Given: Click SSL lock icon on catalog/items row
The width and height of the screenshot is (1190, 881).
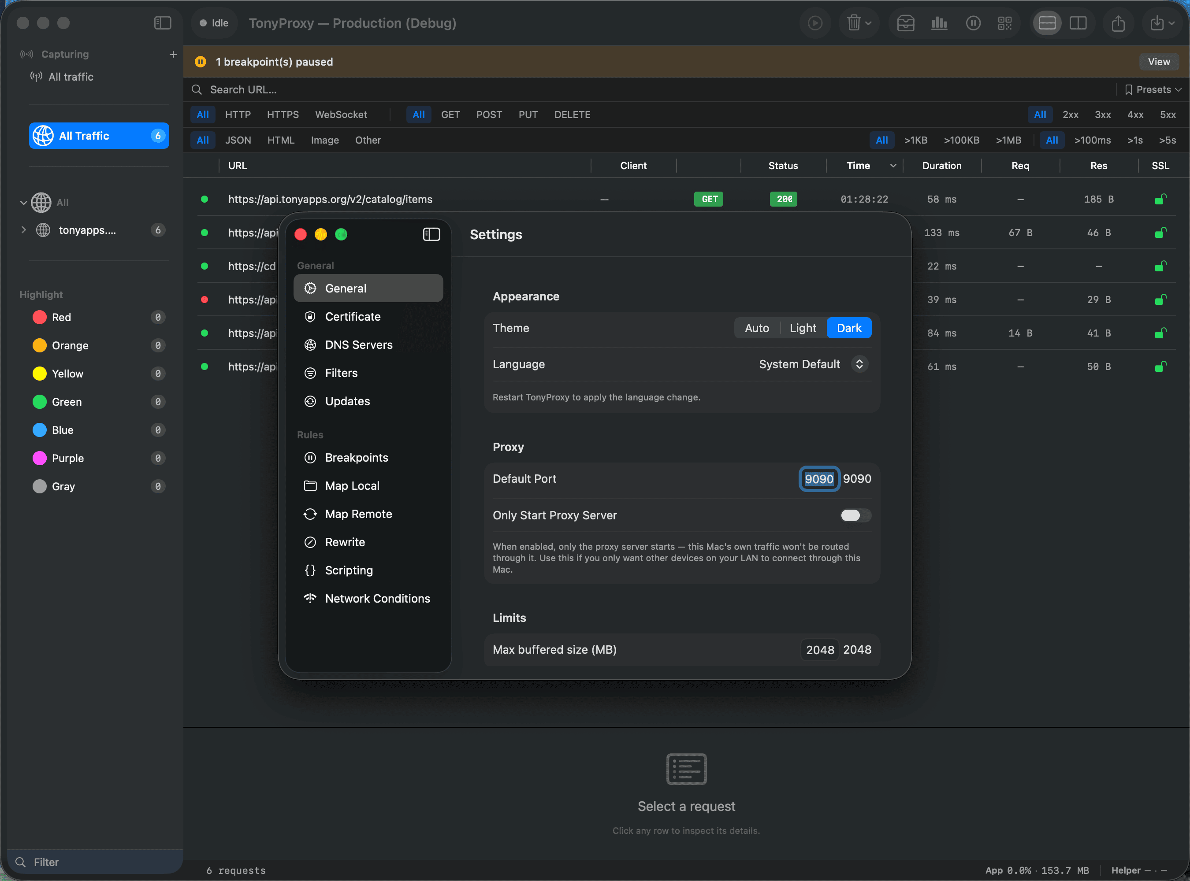Looking at the screenshot, I should (x=1160, y=199).
